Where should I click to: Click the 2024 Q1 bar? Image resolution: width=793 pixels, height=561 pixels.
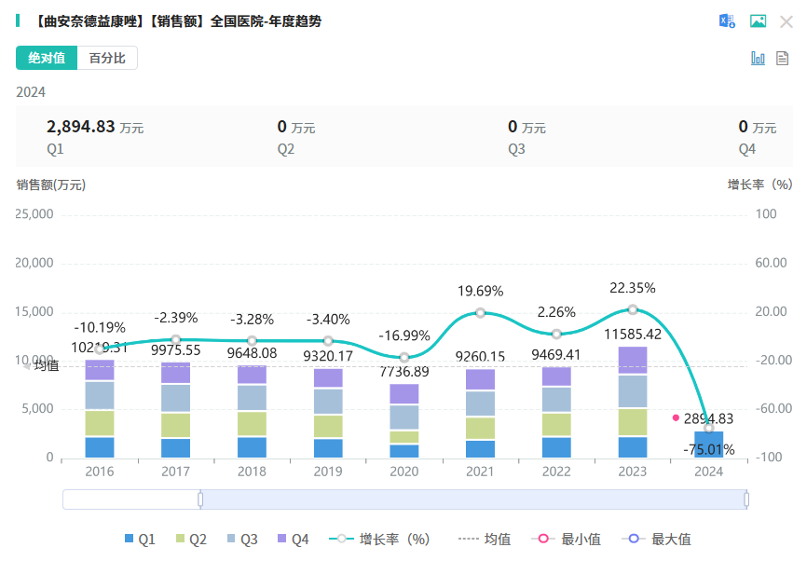click(708, 445)
